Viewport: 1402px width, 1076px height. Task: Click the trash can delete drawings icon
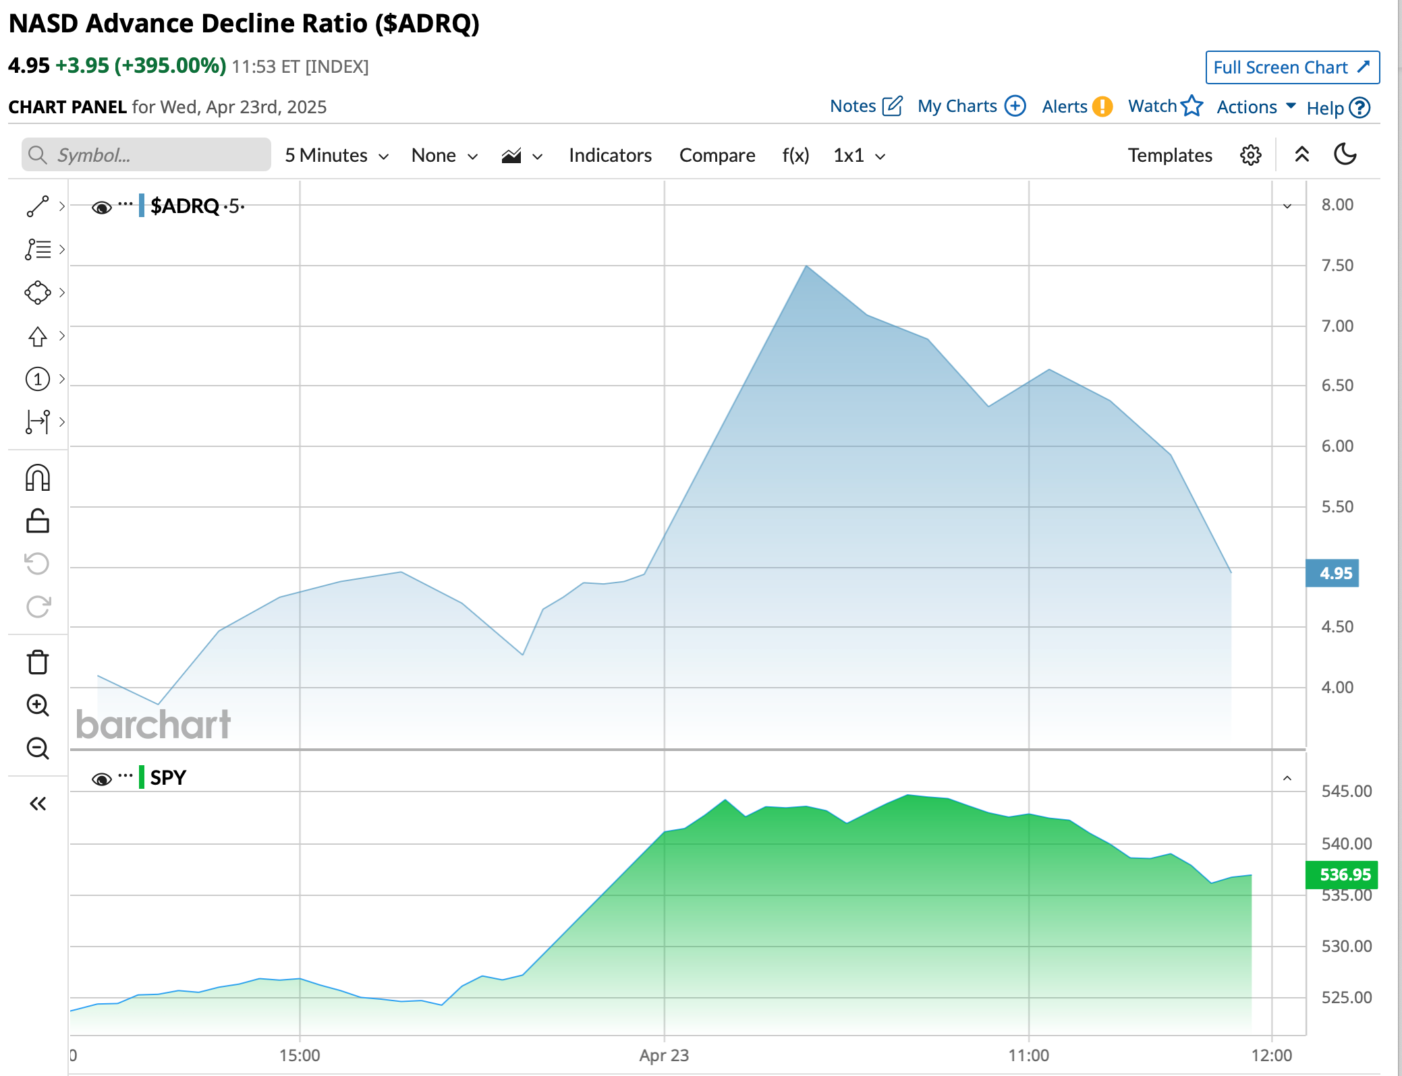click(37, 662)
